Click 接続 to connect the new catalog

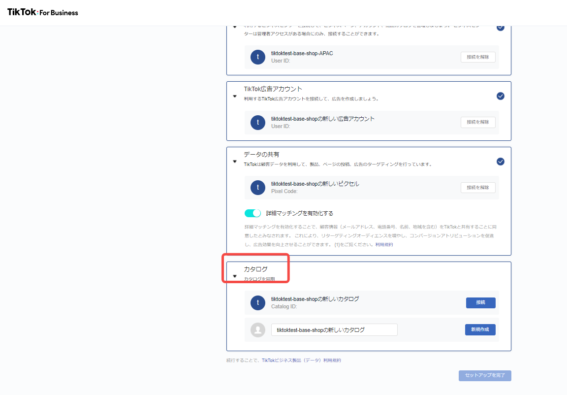tap(480, 302)
